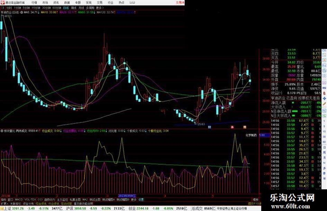Click the blue 5.80 value box
The image size is (327, 211).
[264, 135]
